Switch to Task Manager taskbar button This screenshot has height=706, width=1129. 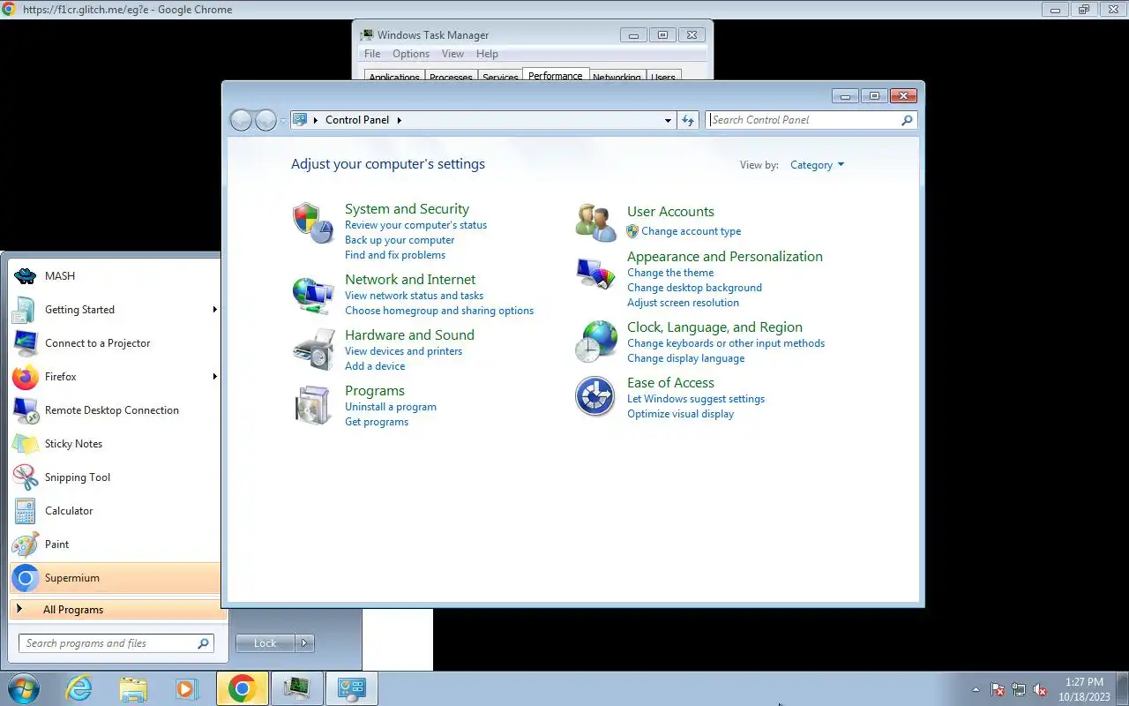click(296, 688)
